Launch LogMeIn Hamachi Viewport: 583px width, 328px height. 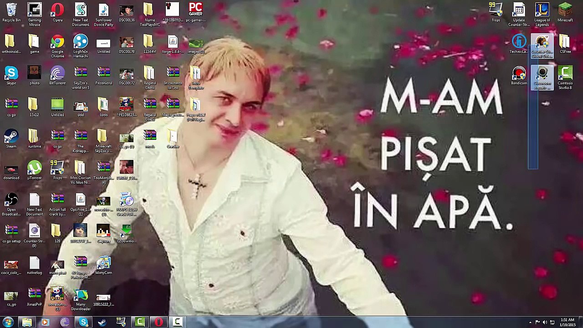(81, 46)
